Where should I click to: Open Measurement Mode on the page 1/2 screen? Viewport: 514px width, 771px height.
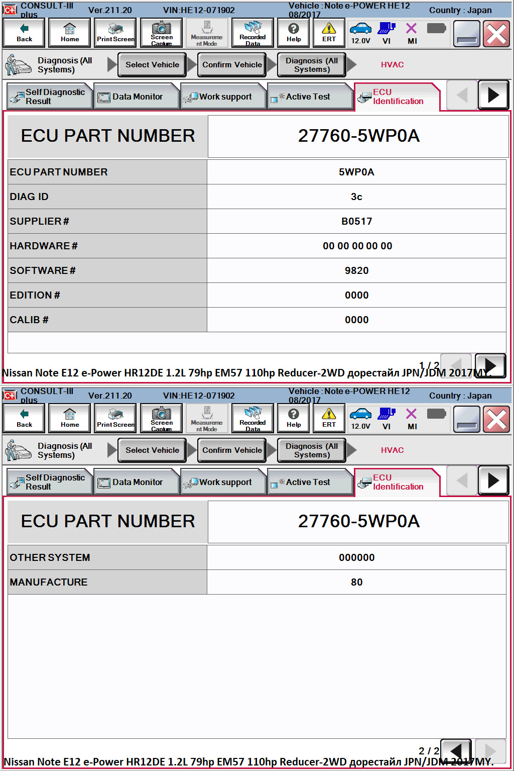[207, 33]
